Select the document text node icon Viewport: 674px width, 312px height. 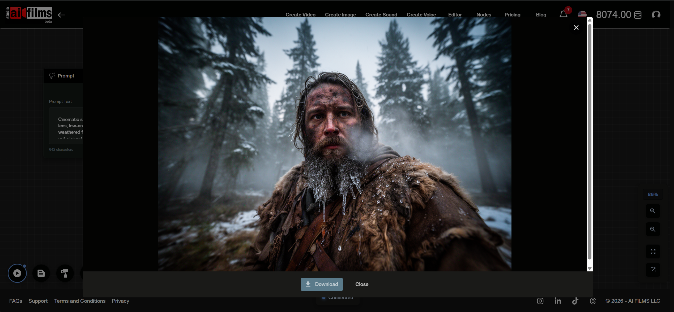(41, 273)
